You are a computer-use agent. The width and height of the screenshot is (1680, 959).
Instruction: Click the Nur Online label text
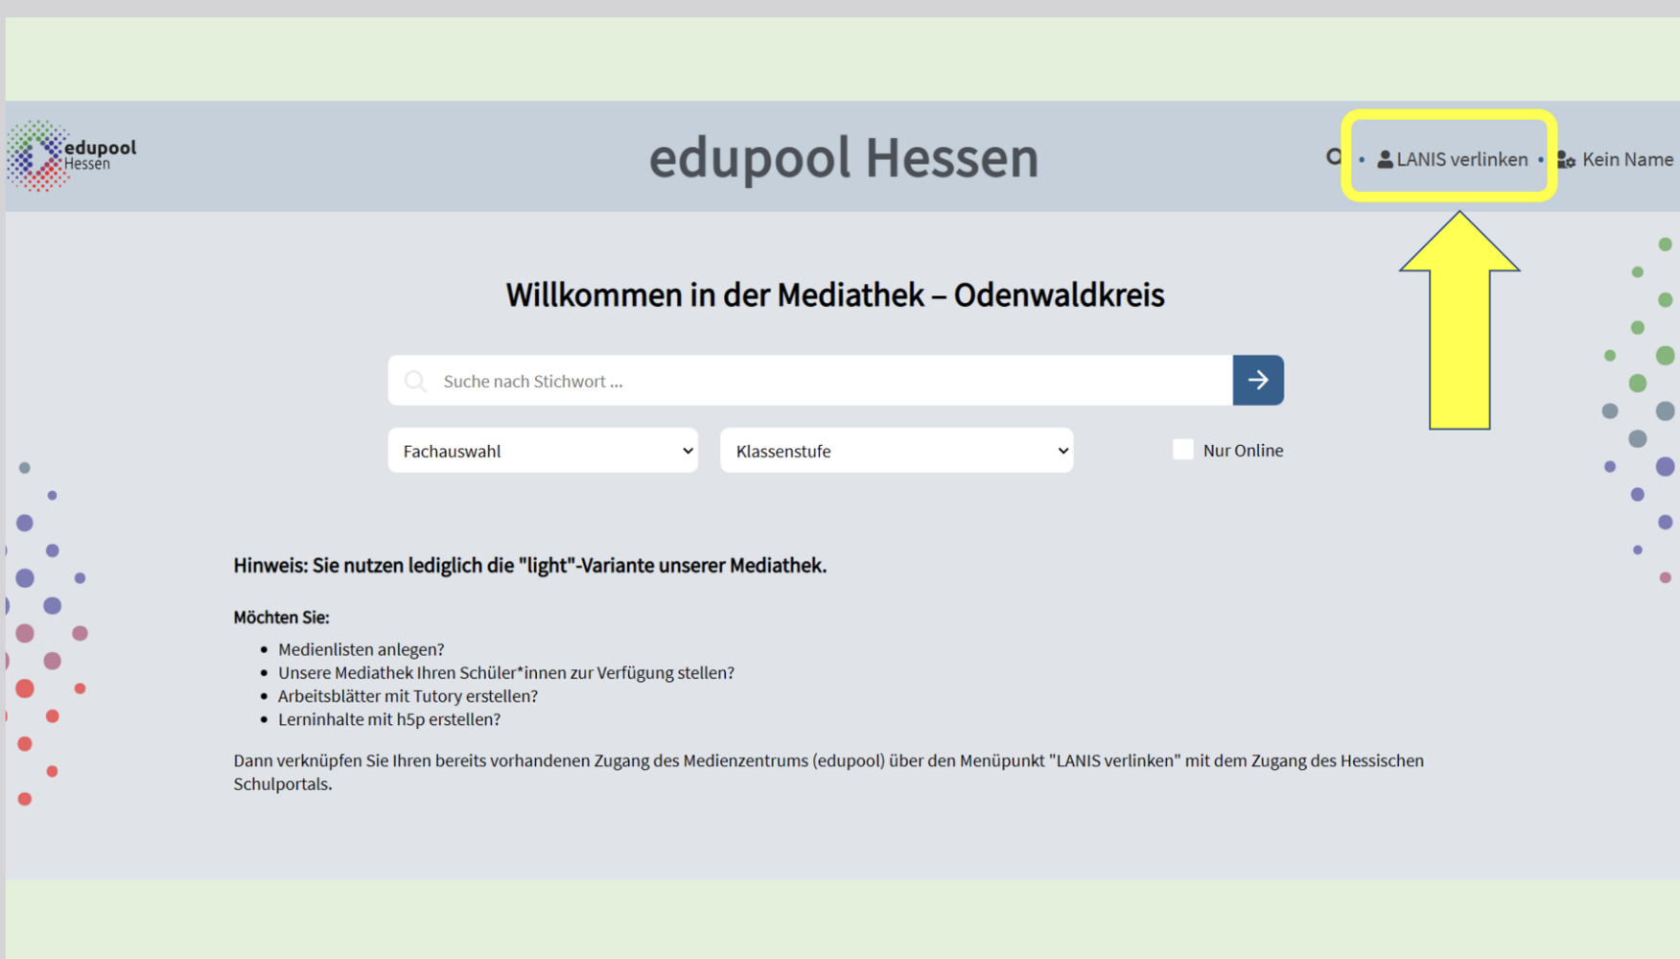[1243, 451]
